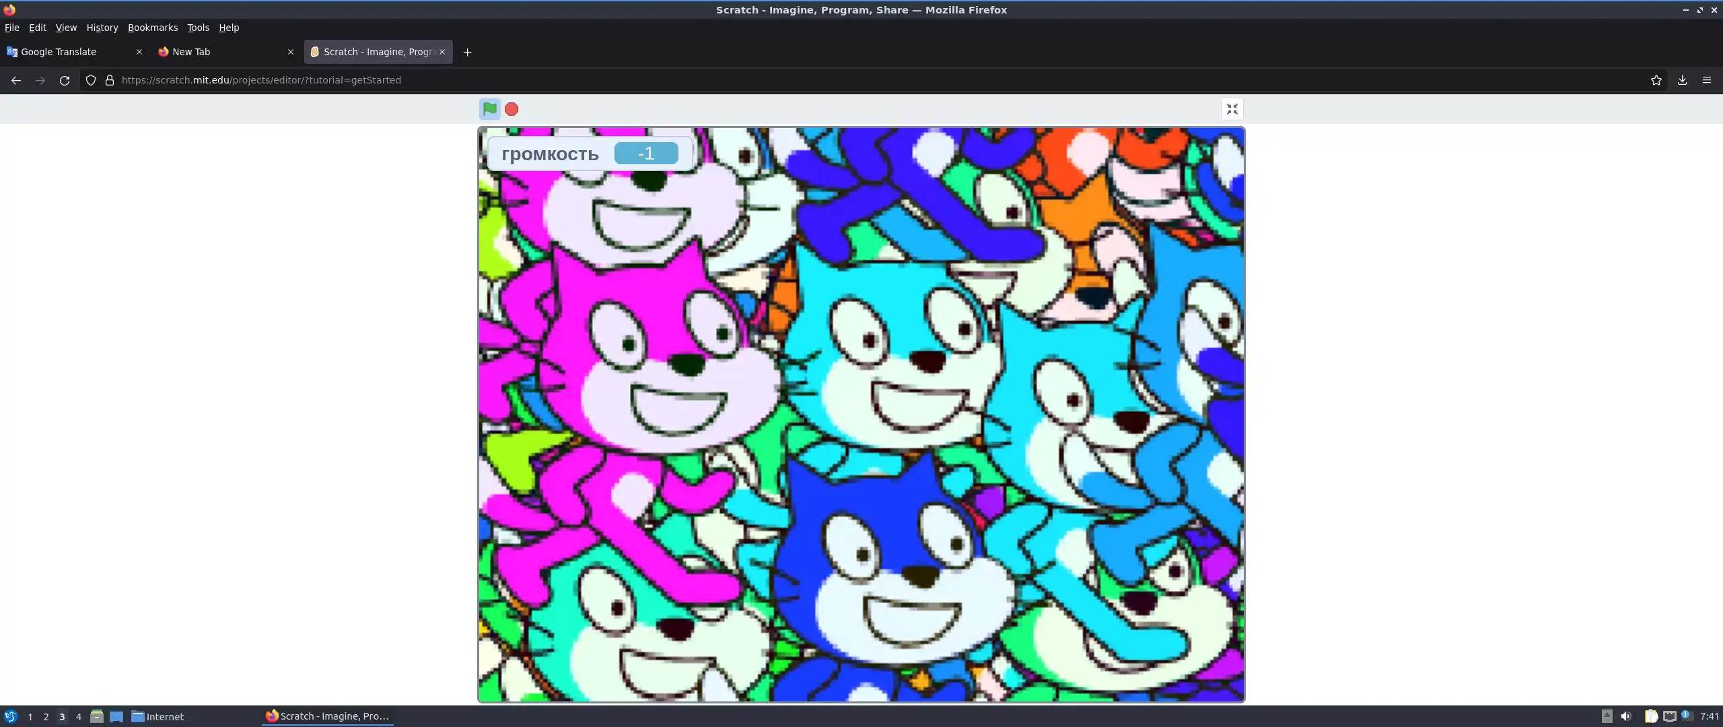Open the History menu
This screenshot has height=727, width=1723.
click(102, 28)
